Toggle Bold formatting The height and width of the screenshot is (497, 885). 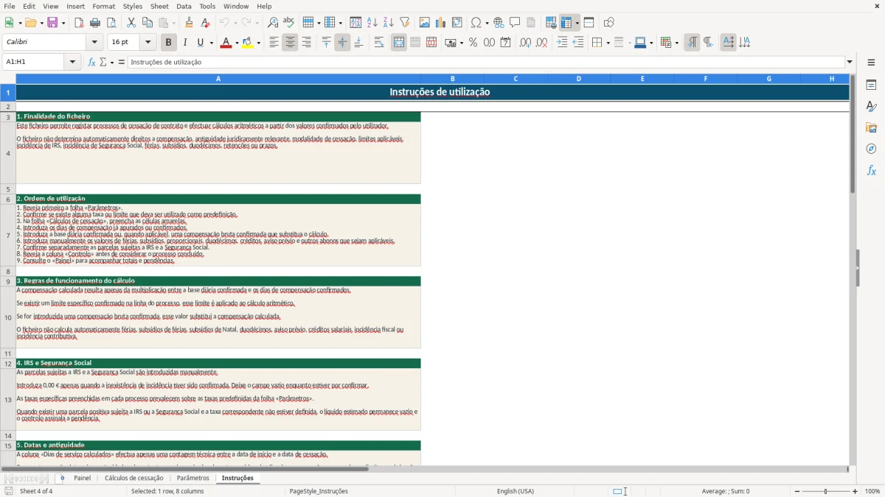(x=169, y=43)
